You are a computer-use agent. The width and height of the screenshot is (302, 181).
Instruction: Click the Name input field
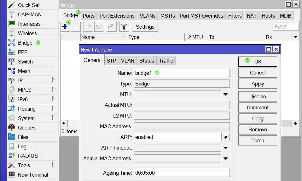point(182,73)
